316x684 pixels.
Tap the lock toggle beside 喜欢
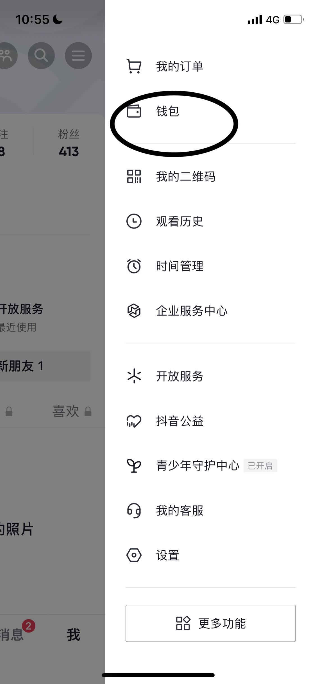[x=87, y=412]
